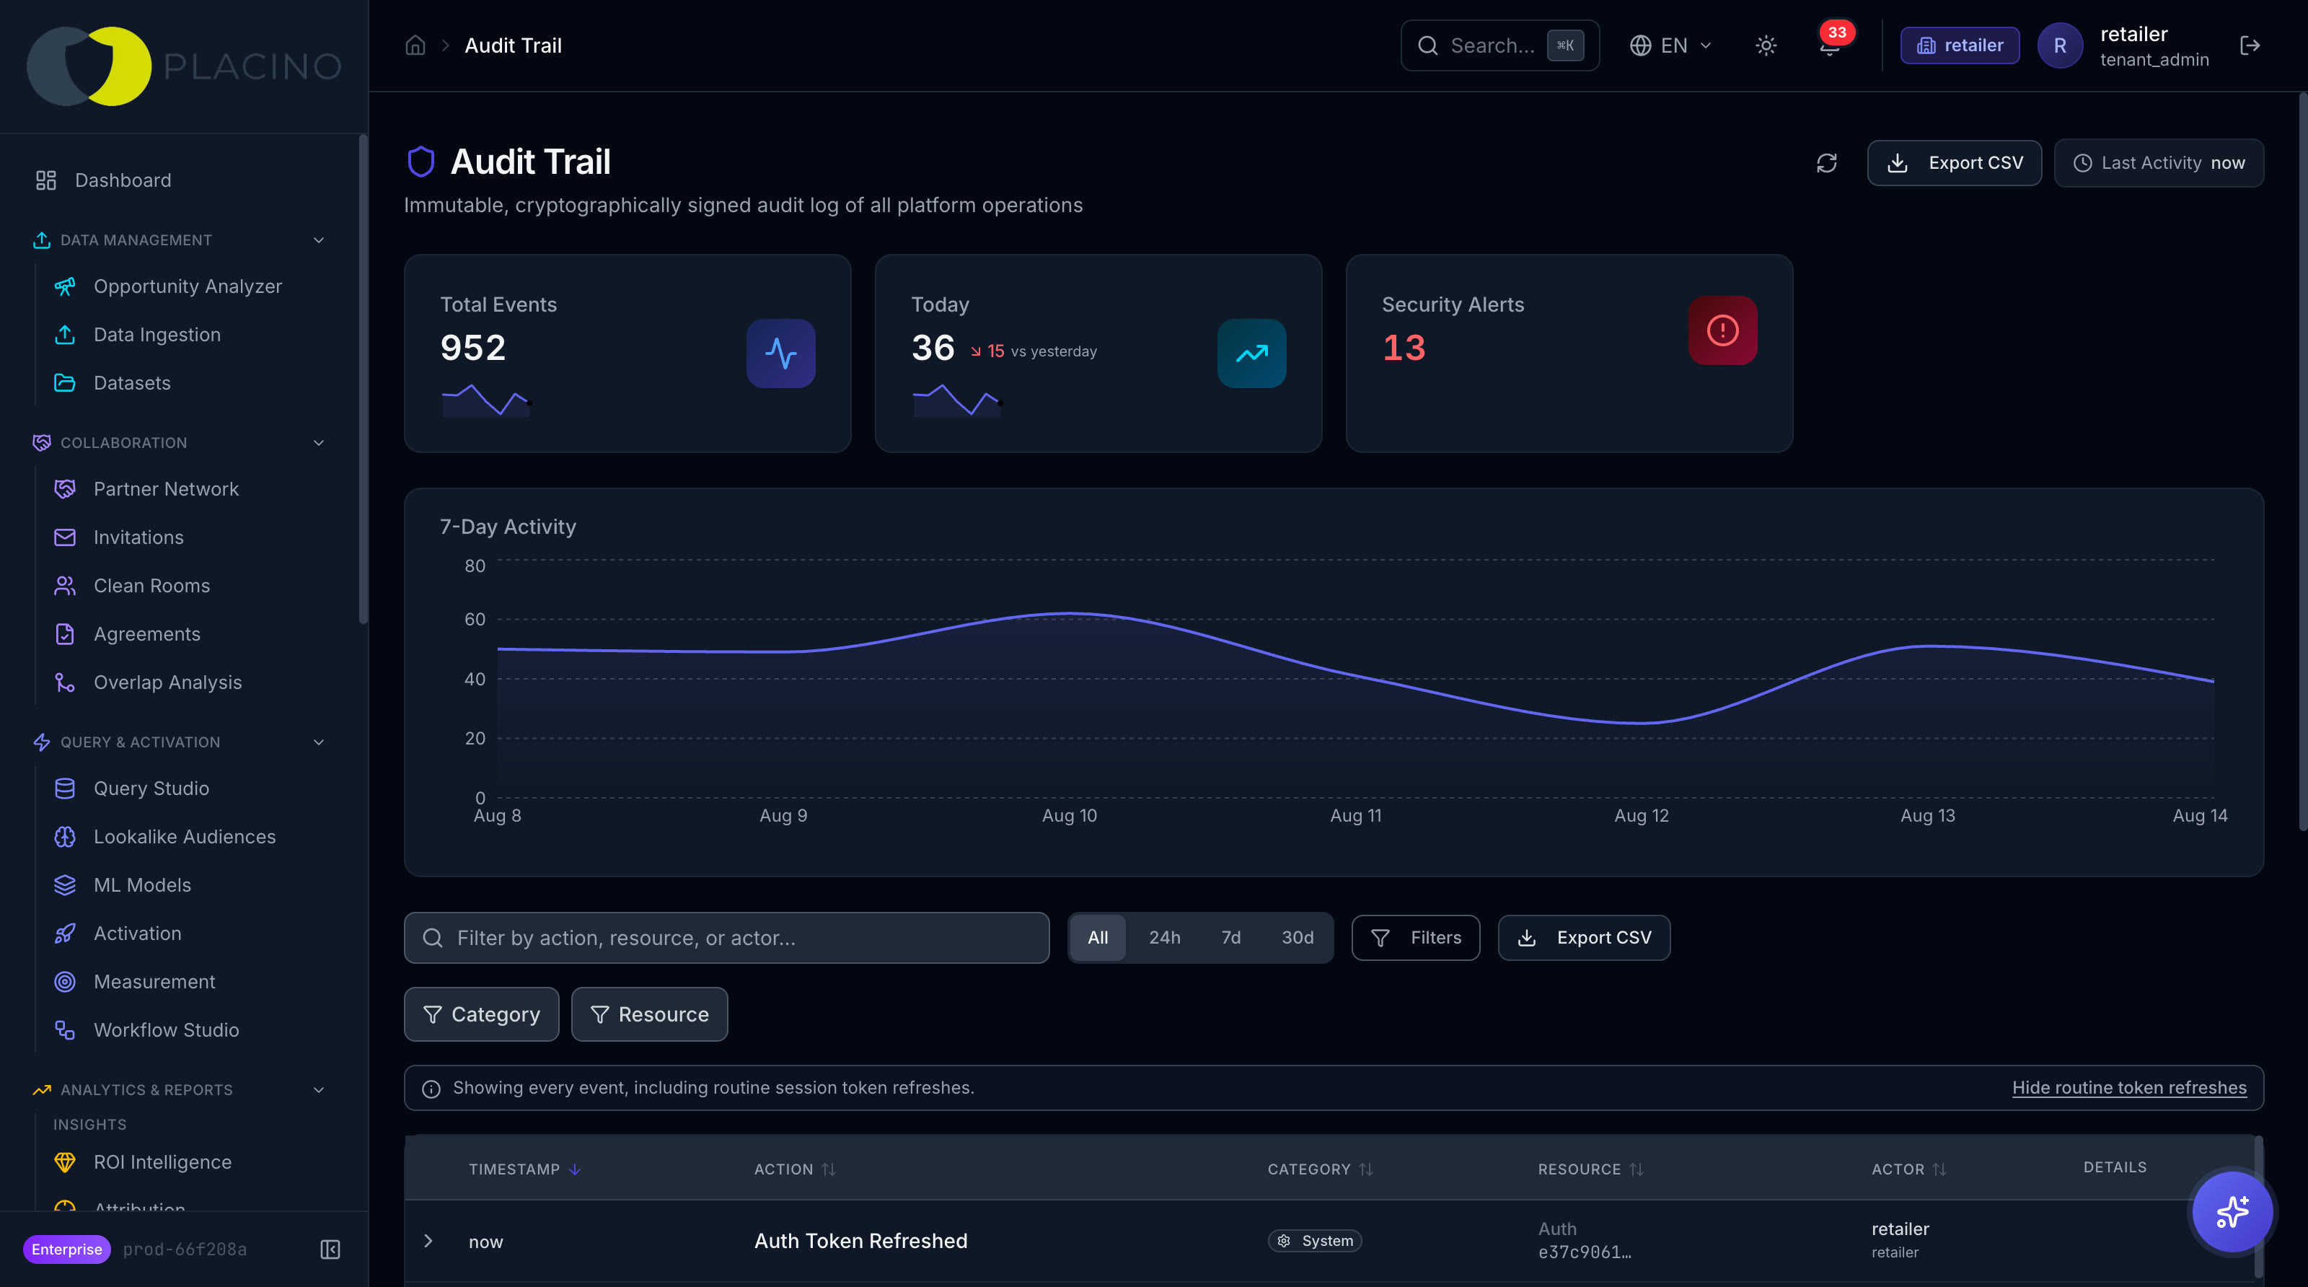Collapse the Data Management section
The image size is (2308, 1287).
[318, 240]
